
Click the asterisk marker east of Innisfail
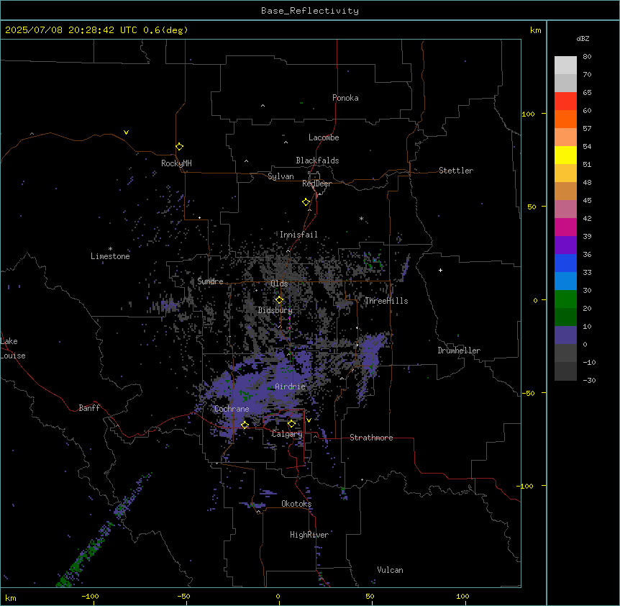(361, 218)
